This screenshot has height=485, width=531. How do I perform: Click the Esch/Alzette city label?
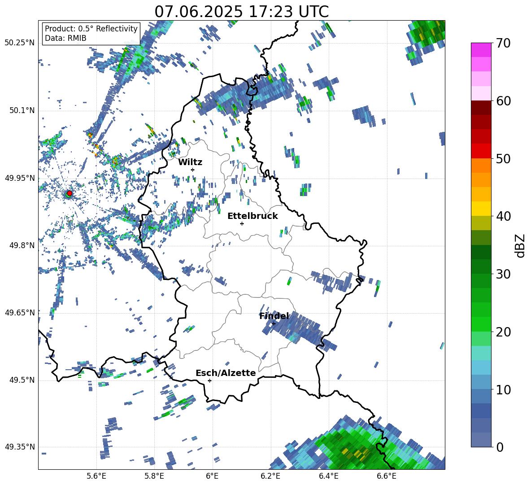226,373
